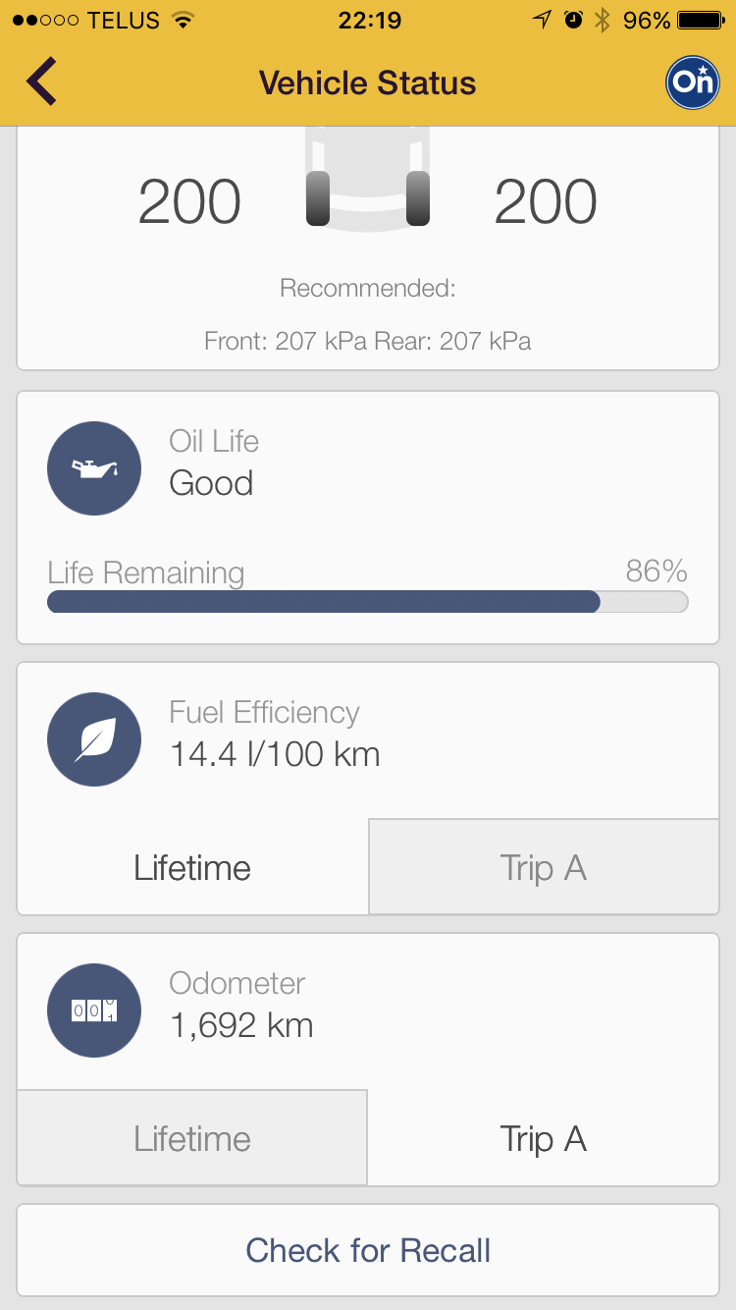Image resolution: width=736 pixels, height=1310 pixels.
Task: Tap the Fuel Efficiency leaf icon
Action: [94, 739]
